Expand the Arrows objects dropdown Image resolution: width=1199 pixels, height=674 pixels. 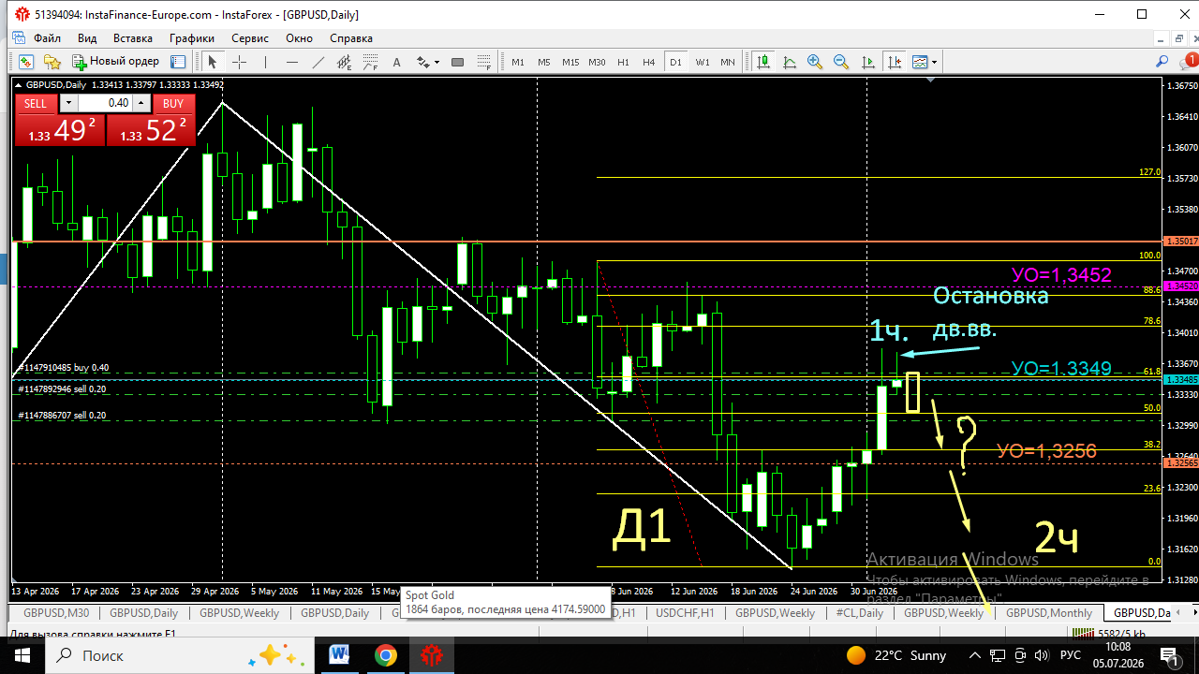click(437, 63)
